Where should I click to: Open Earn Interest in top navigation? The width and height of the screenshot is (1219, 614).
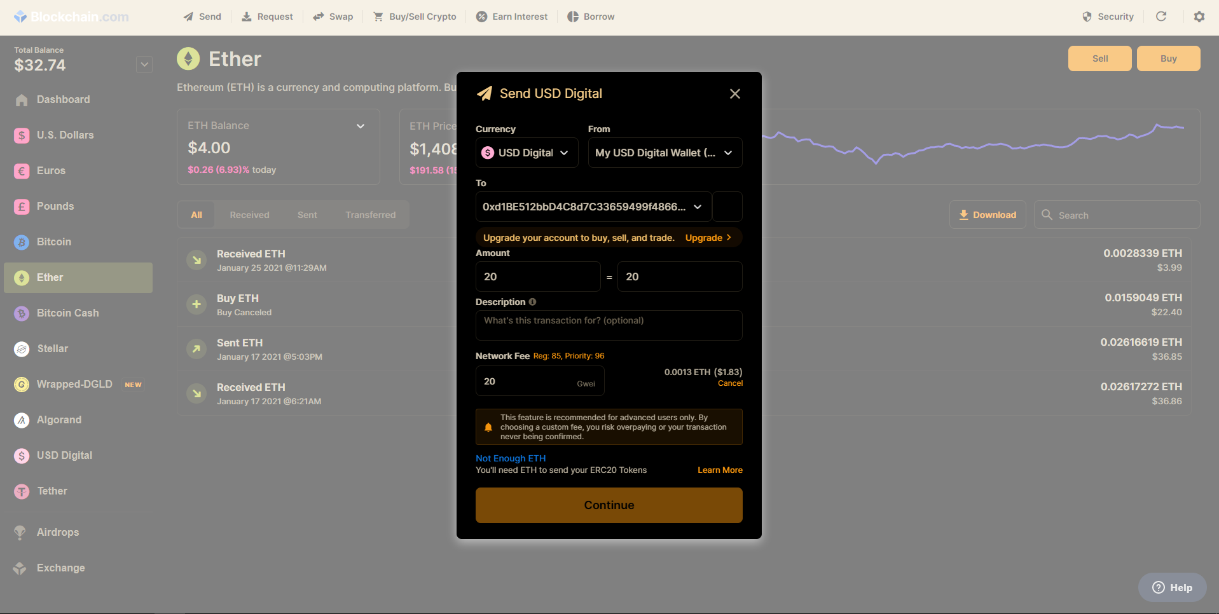(512, 17)
